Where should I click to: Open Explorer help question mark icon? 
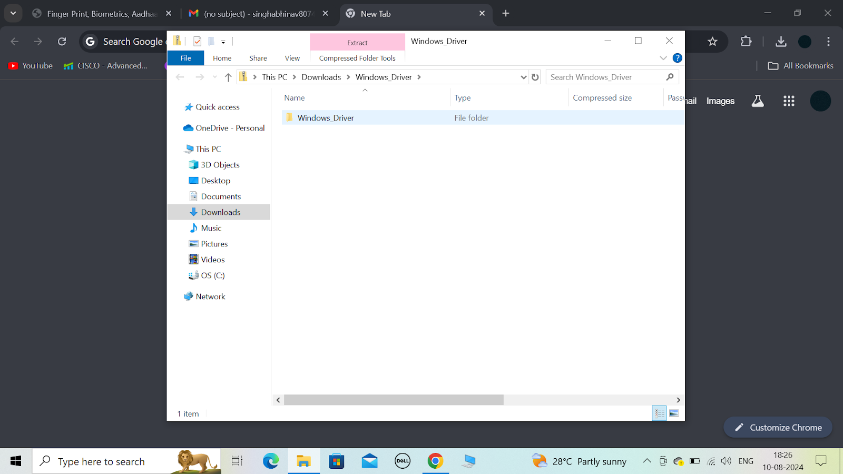pyautogui.click(x=678, y=58)
